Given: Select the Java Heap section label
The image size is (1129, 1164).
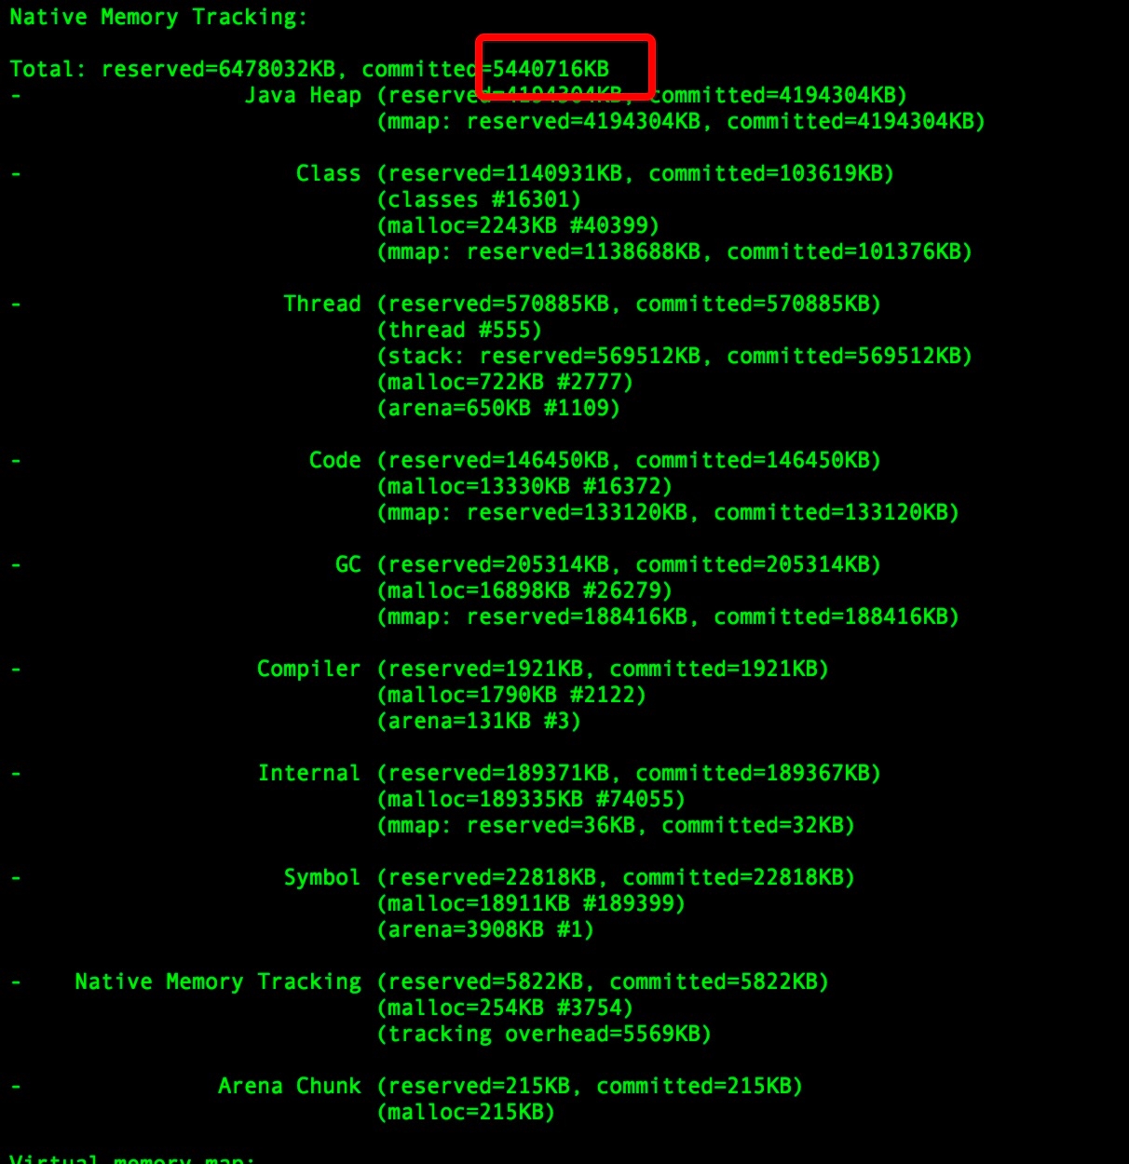Looking at the screenshot, I should pos(303,95).
